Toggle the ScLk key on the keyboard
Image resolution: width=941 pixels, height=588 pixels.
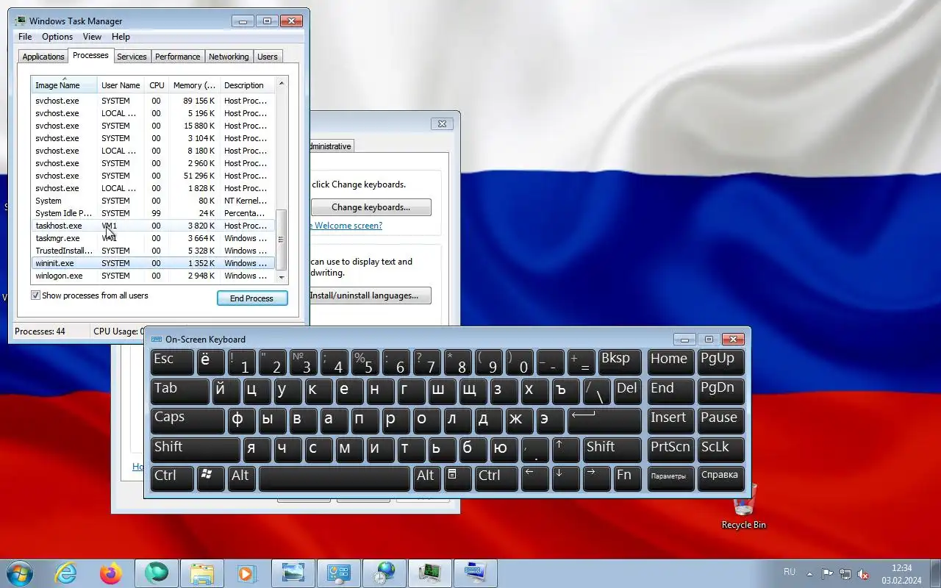tap(721, 449)
